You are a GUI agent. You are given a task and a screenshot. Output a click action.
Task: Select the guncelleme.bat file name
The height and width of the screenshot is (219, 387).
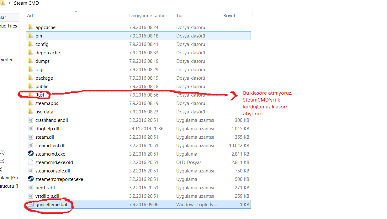tap(51, 205)
